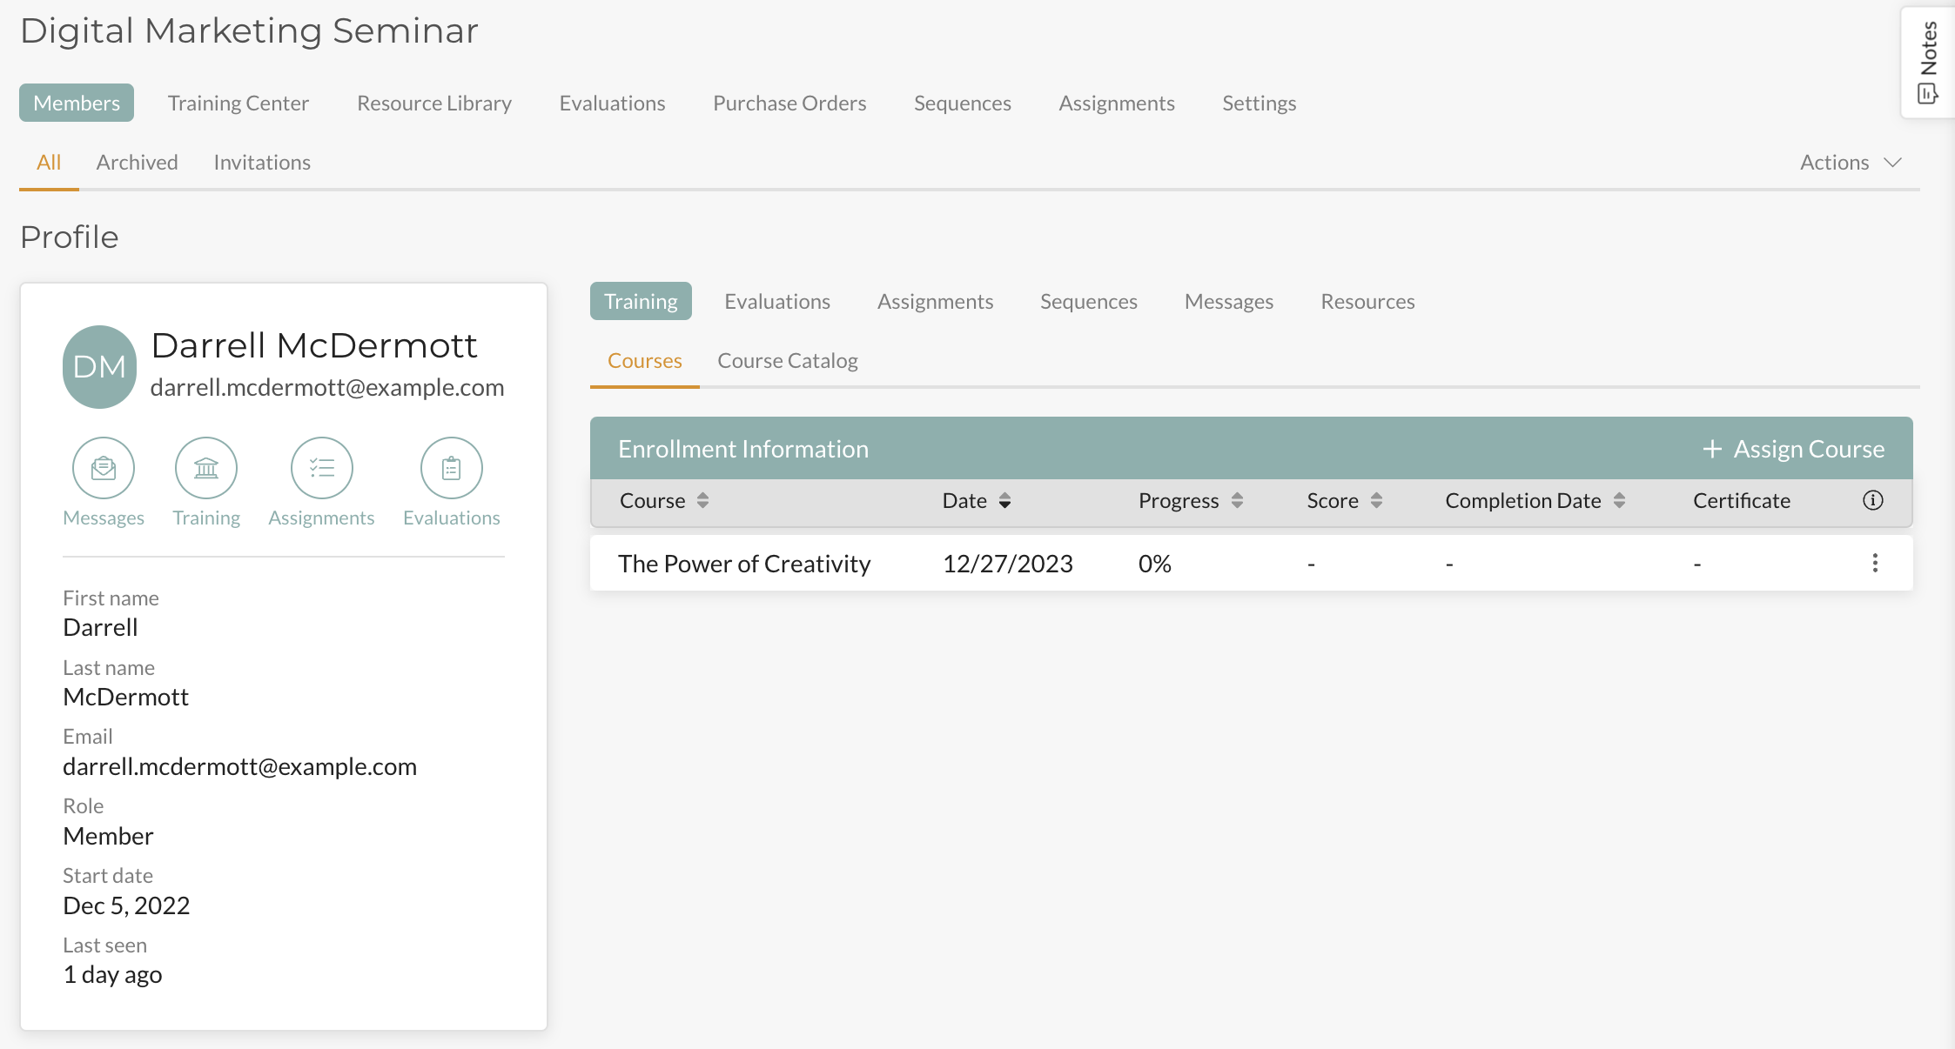Toggle sort order on the Progress column
1955x1049 pixels.
click(x=1238, y=500)
